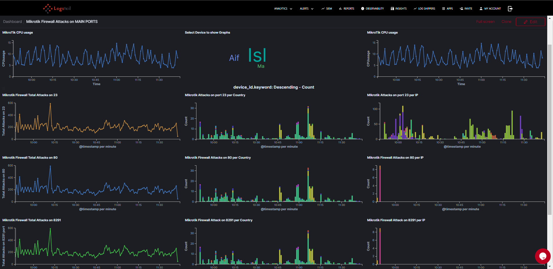Click 'Mikrotik Firewall Total Attacks on 8291' title

point(32,220)
